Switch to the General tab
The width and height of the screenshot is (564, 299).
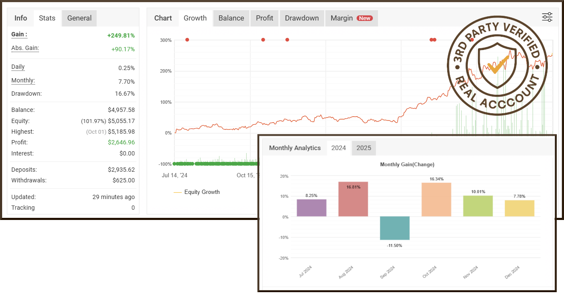pos(79,18)
